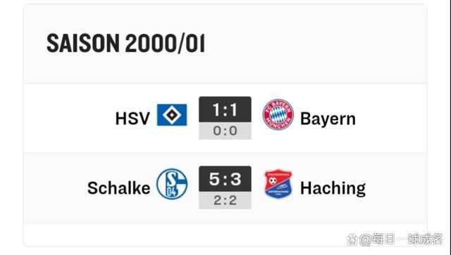Open the Bayern team name link

tap(328, 119)
